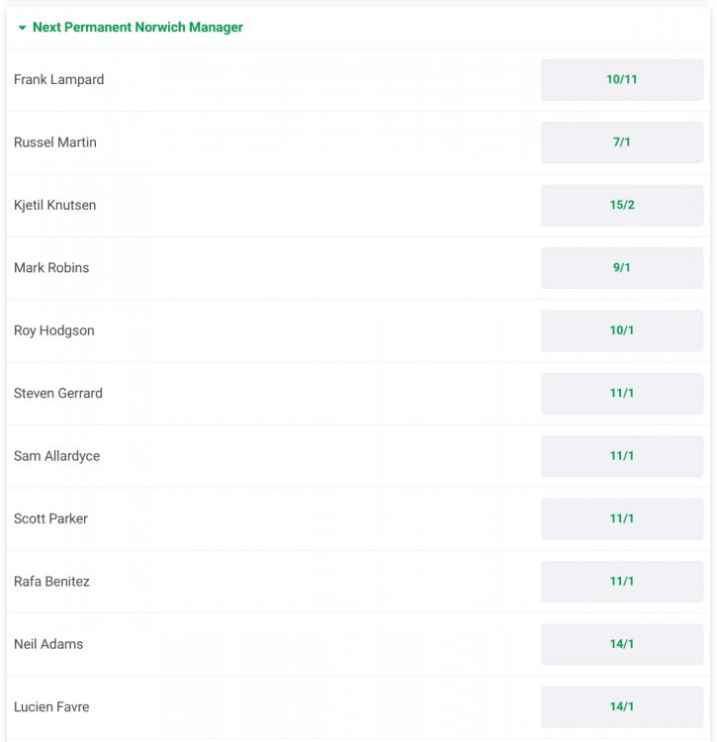Choose Mark Robins odds 9/1
The image size is (717, 742).
tap(621, 268)
